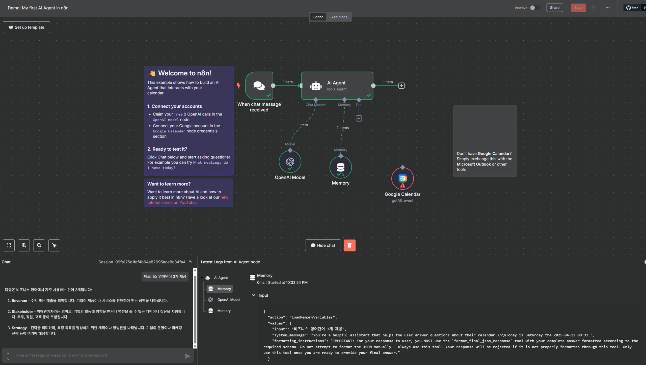Click the Latest Logs from AI Agent heading
The width and height of the screenshot is (646, 365).
[230, 262]
